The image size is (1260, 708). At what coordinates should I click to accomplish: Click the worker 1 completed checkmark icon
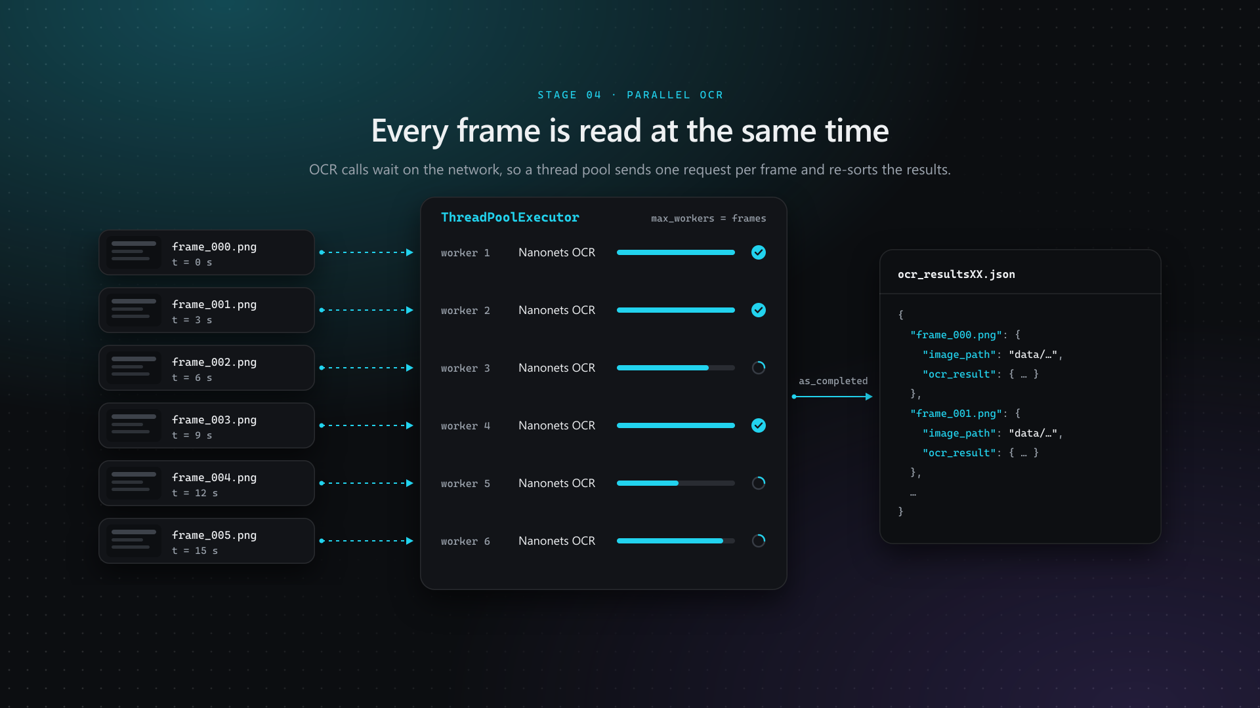(x=759, y=252)
